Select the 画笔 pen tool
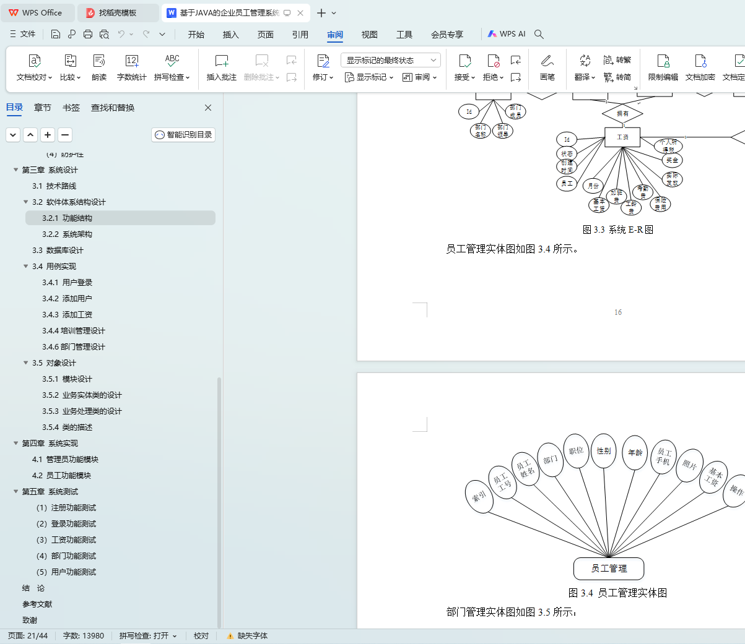Image resolution: width=745 pixels, height=644 pixels. pyautogui.click(x=547, y=67)
